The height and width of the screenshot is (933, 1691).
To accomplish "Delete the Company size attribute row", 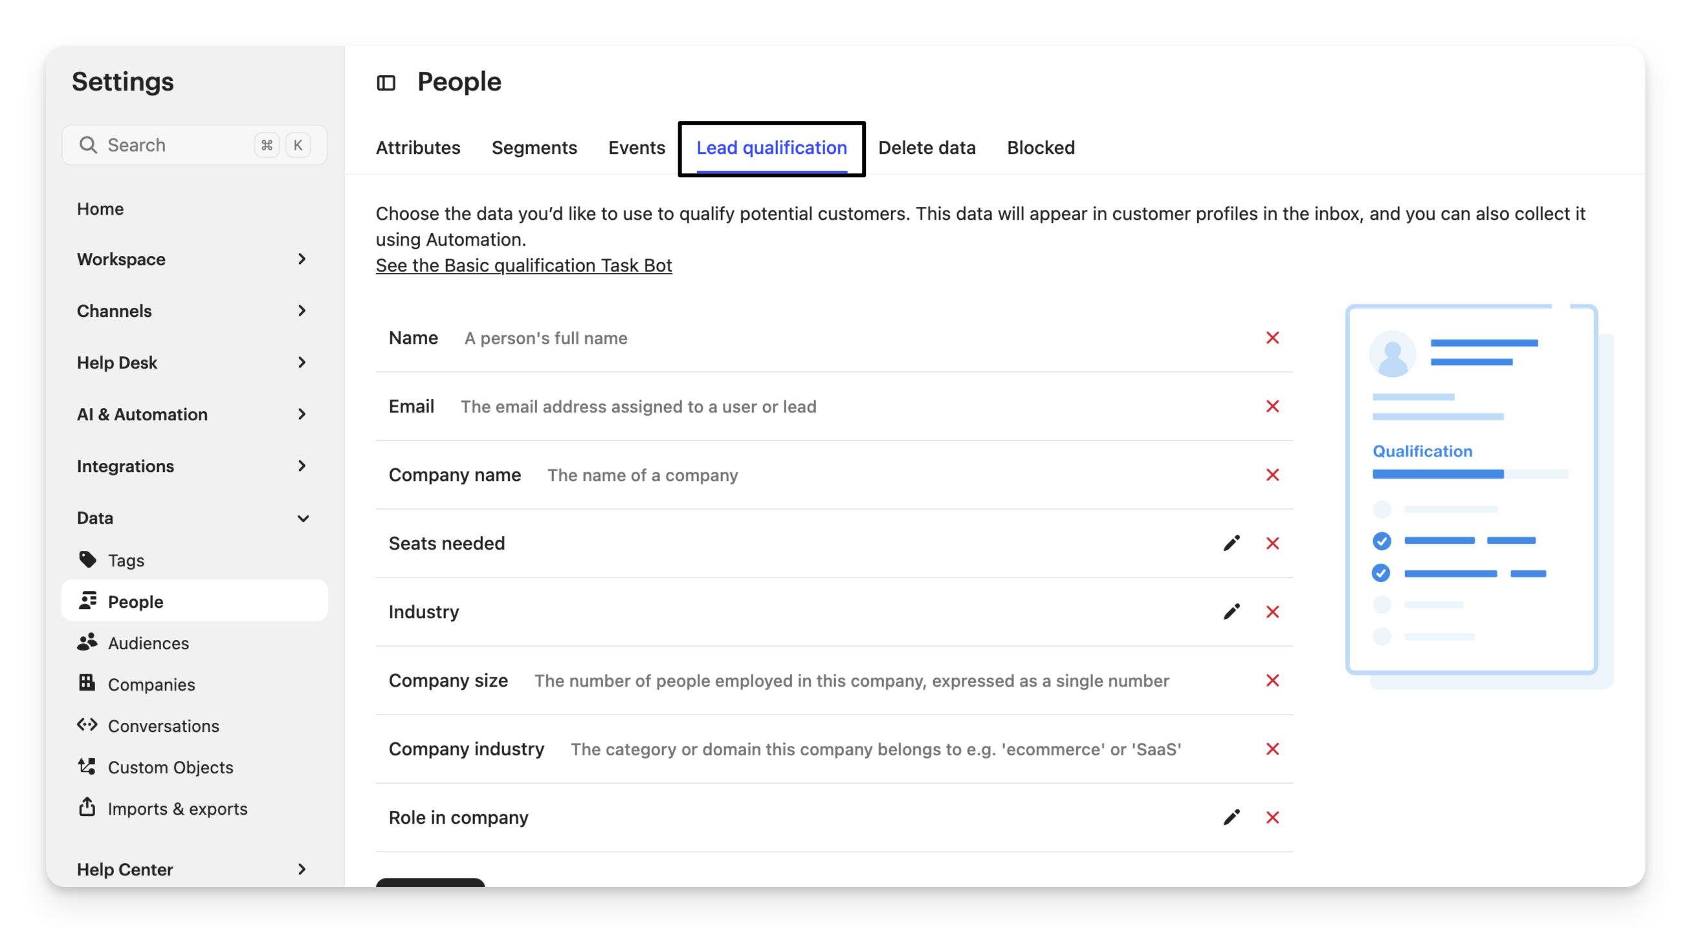I will (1272, 681).
